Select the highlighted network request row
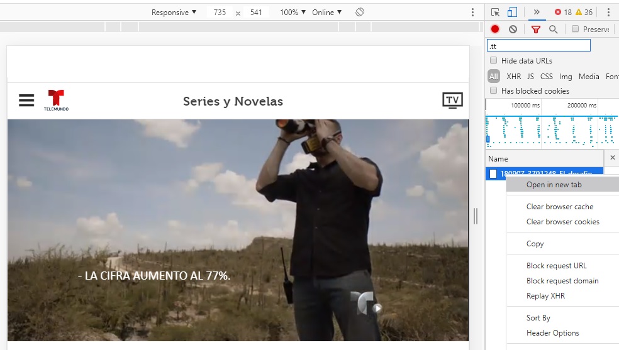This screenshot has width=619, height=350. pos(544,173)
